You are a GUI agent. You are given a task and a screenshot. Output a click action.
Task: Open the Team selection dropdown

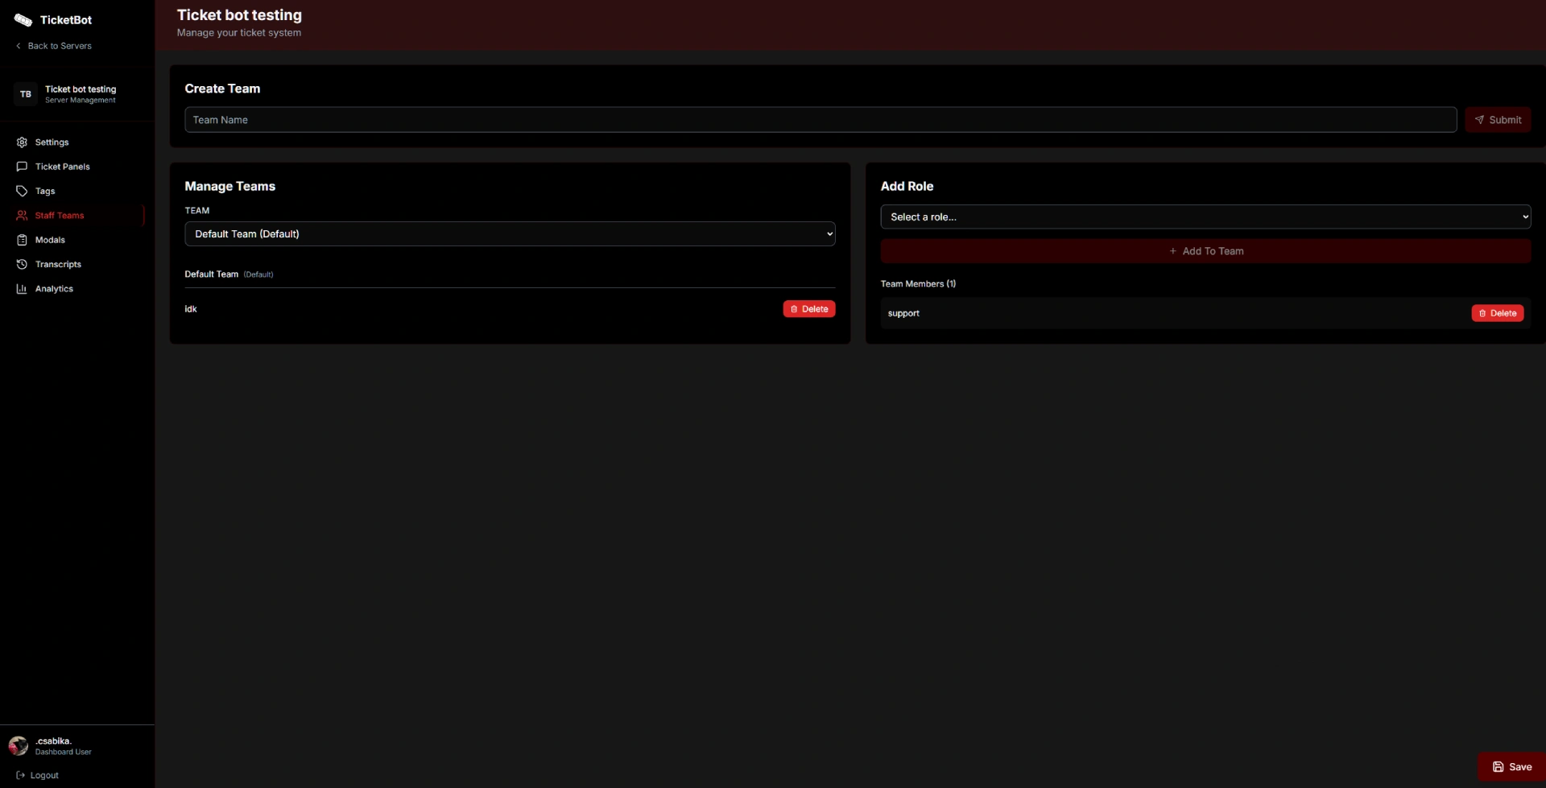[510, 234]
